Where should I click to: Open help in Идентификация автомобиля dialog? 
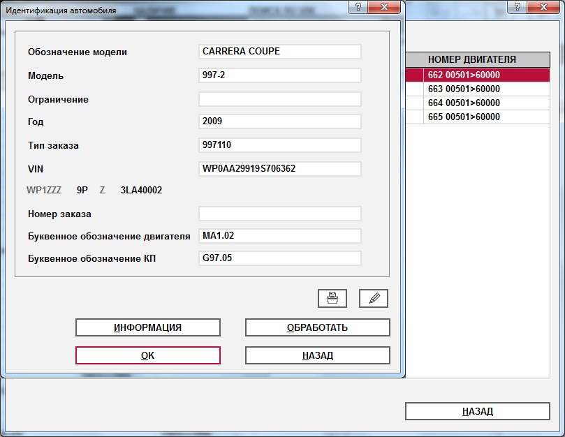click(358, 7)
